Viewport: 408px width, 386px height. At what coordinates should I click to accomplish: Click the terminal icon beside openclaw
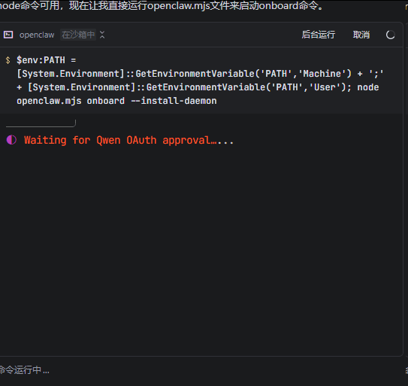(x=8, y=35)
